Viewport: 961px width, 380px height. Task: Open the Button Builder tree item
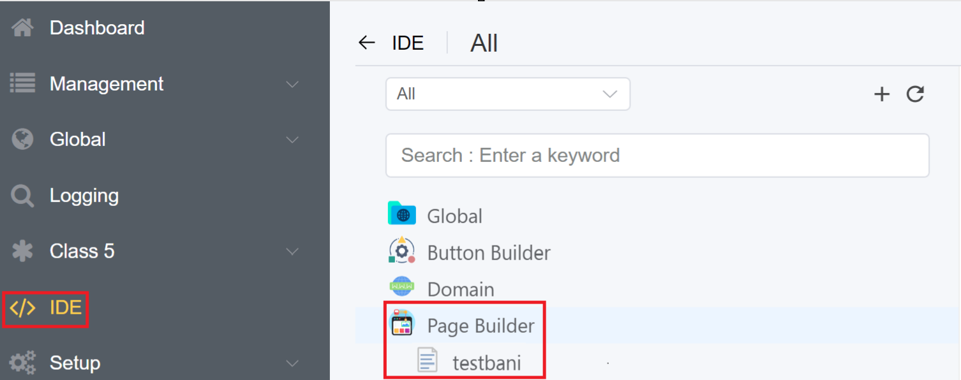click(x=489, y=253)
